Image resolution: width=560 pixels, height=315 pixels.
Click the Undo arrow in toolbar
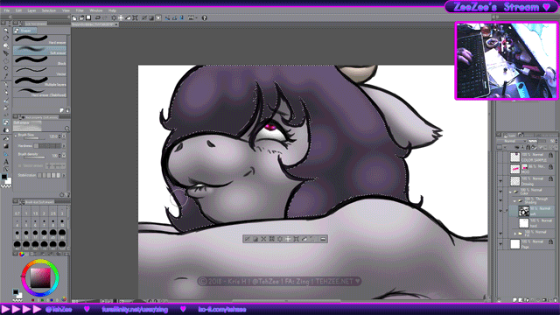pos(97,17)
